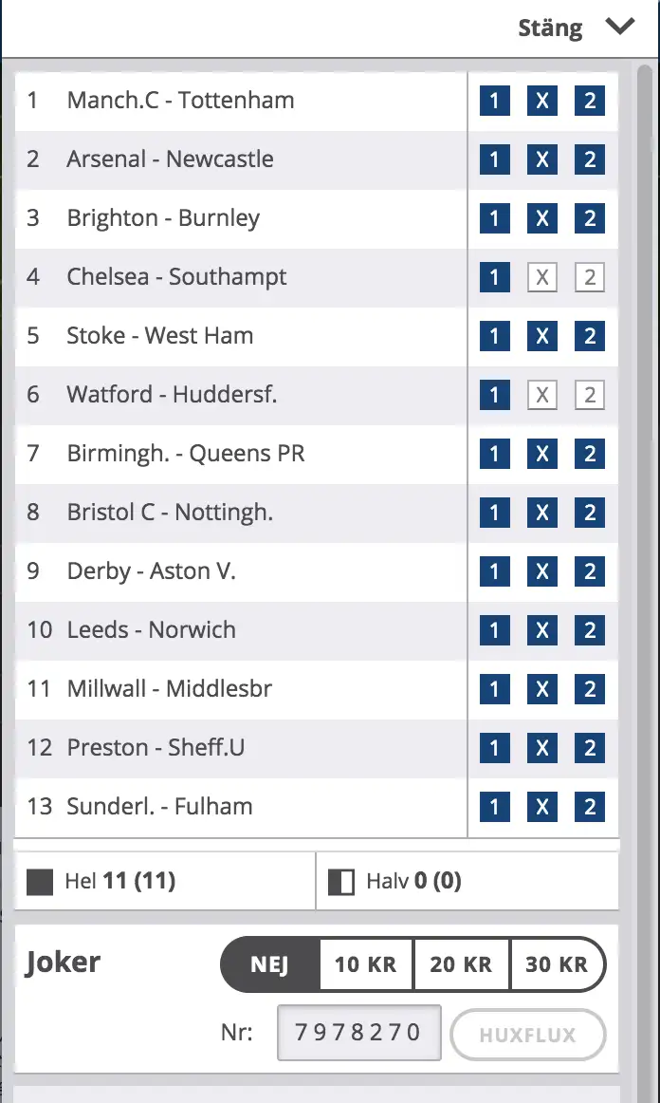Toggle 2 for Brighton - Burnley
The image size is (660, 1103).
click(x=590, y=218)
